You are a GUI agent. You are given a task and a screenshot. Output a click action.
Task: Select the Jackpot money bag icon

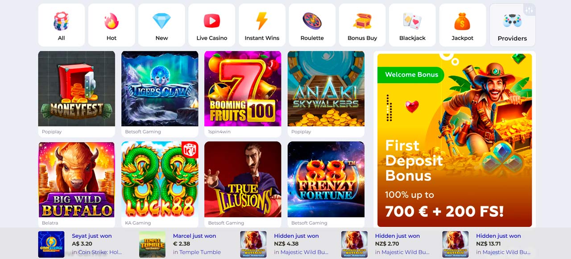462,21
